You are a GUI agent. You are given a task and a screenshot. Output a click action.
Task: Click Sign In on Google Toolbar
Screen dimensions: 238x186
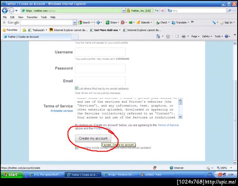point(226,23)
